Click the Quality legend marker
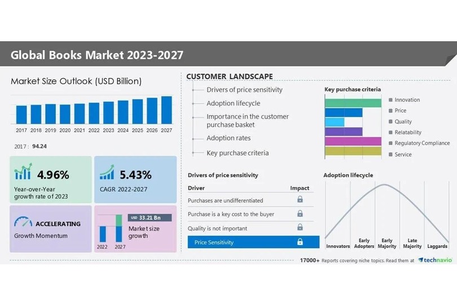 click(390, 121)
